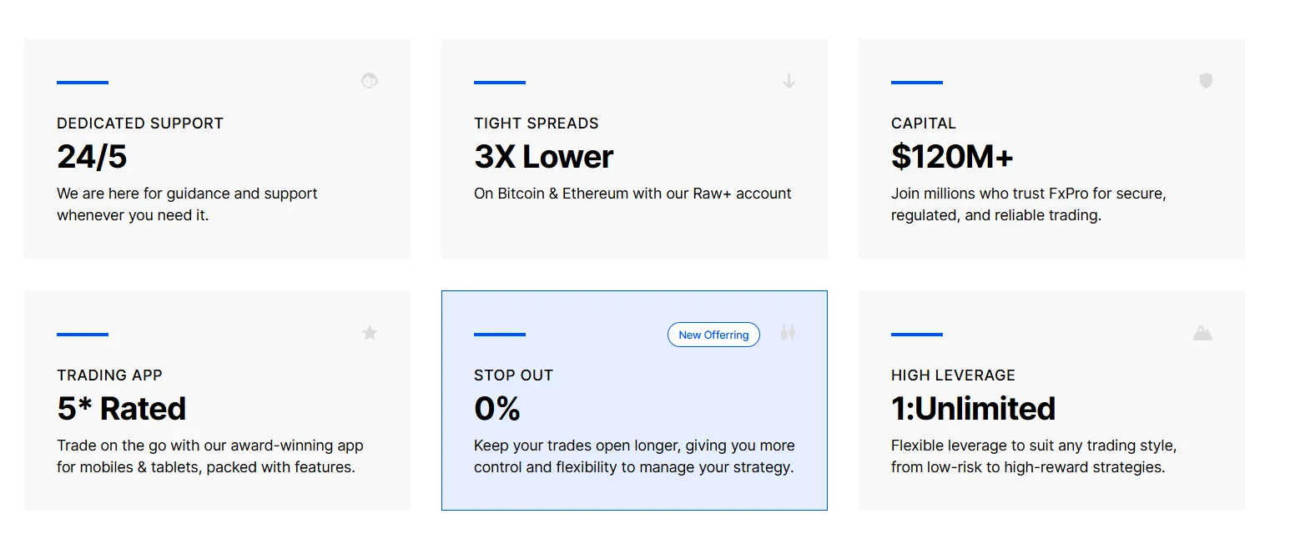
Task: Click the Trading App label
Action: point(109,375)
